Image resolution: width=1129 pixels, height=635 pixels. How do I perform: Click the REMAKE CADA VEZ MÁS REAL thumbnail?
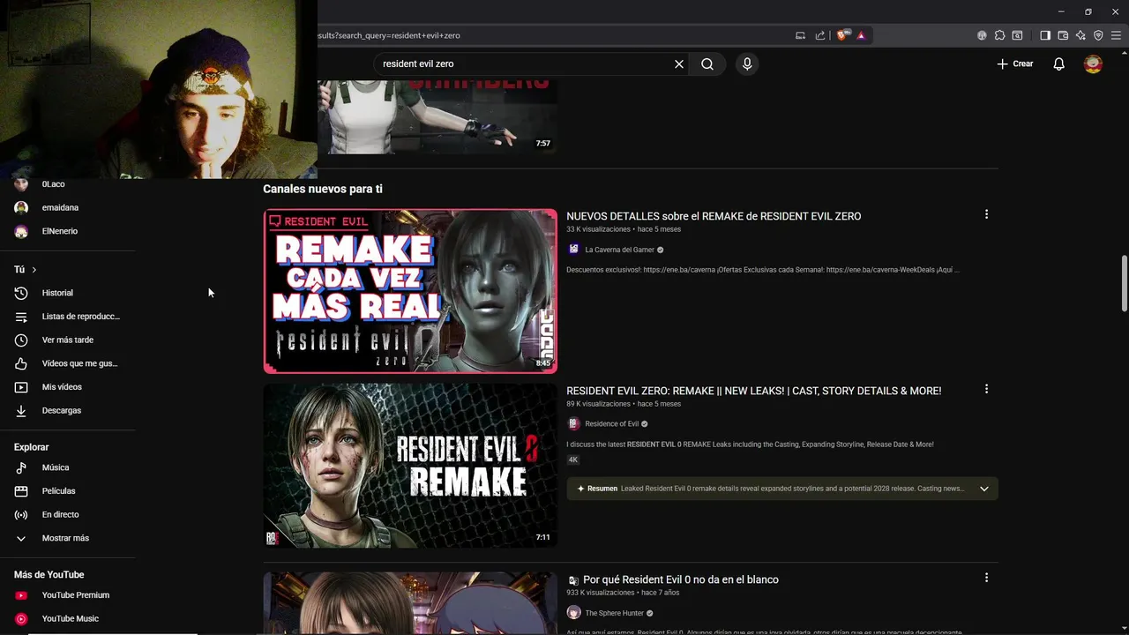pyautogui.click(x=410, y=291)
